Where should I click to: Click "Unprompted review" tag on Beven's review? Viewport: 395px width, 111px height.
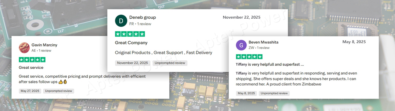click(274, 93)
